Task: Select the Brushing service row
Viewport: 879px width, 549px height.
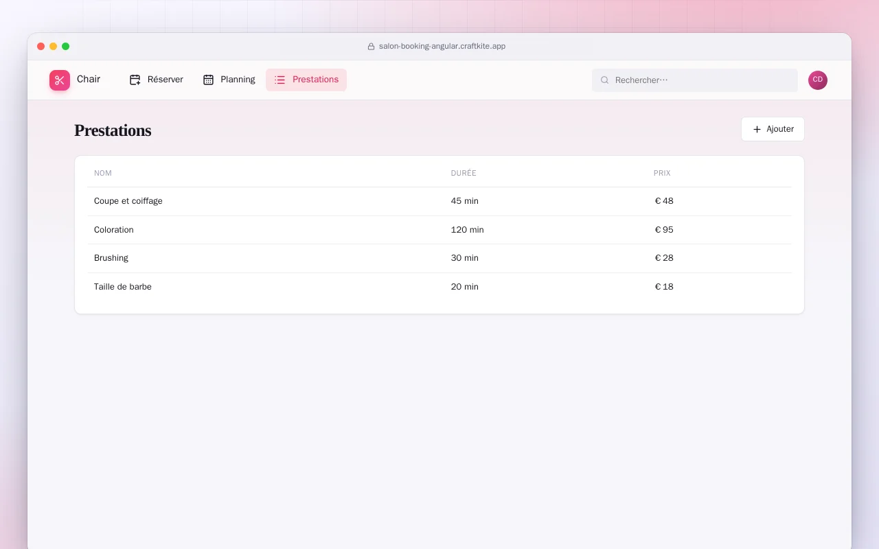Action: 439,258
